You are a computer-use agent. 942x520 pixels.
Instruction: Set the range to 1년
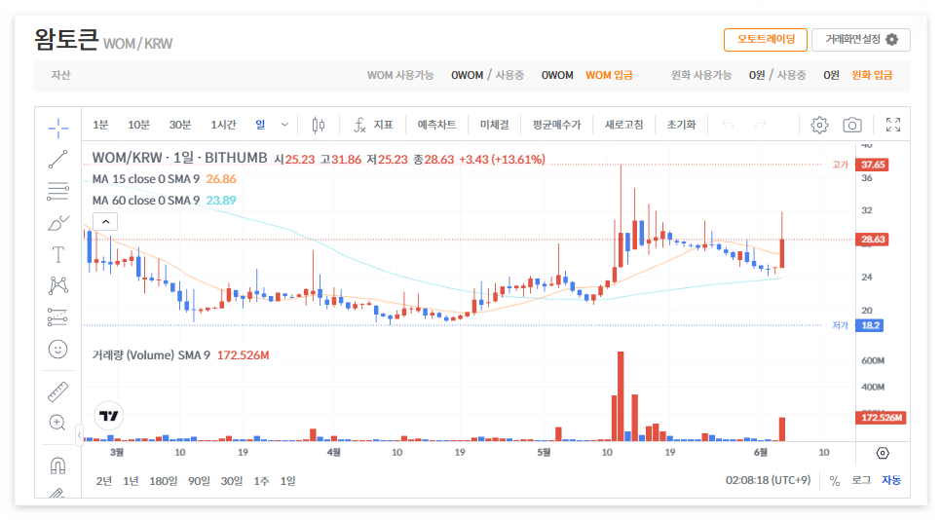(131, 481)
